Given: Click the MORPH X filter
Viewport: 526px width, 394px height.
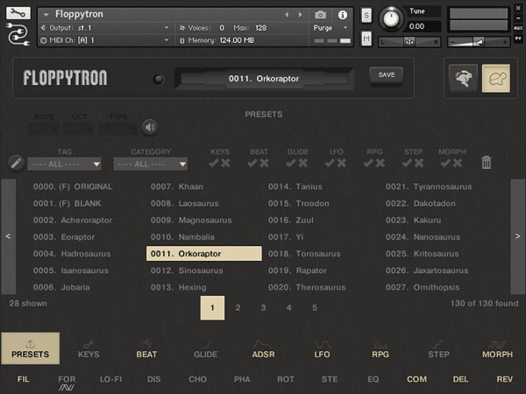Looking at the screenshot, I should [x=458, y=163].
